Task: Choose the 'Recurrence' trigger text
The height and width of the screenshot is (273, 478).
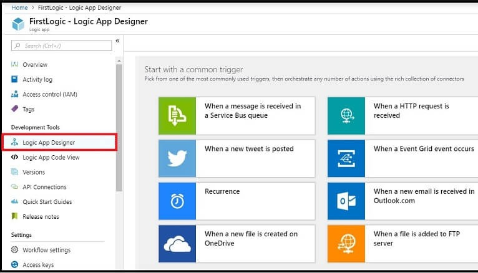Action: 222,191
